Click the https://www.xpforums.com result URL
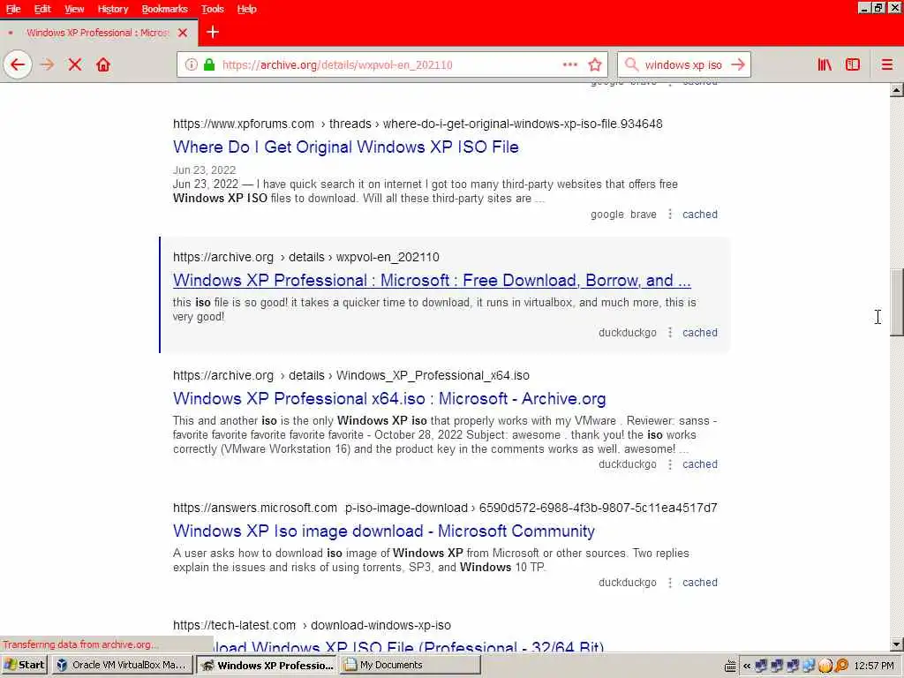 tap(418, 124)
